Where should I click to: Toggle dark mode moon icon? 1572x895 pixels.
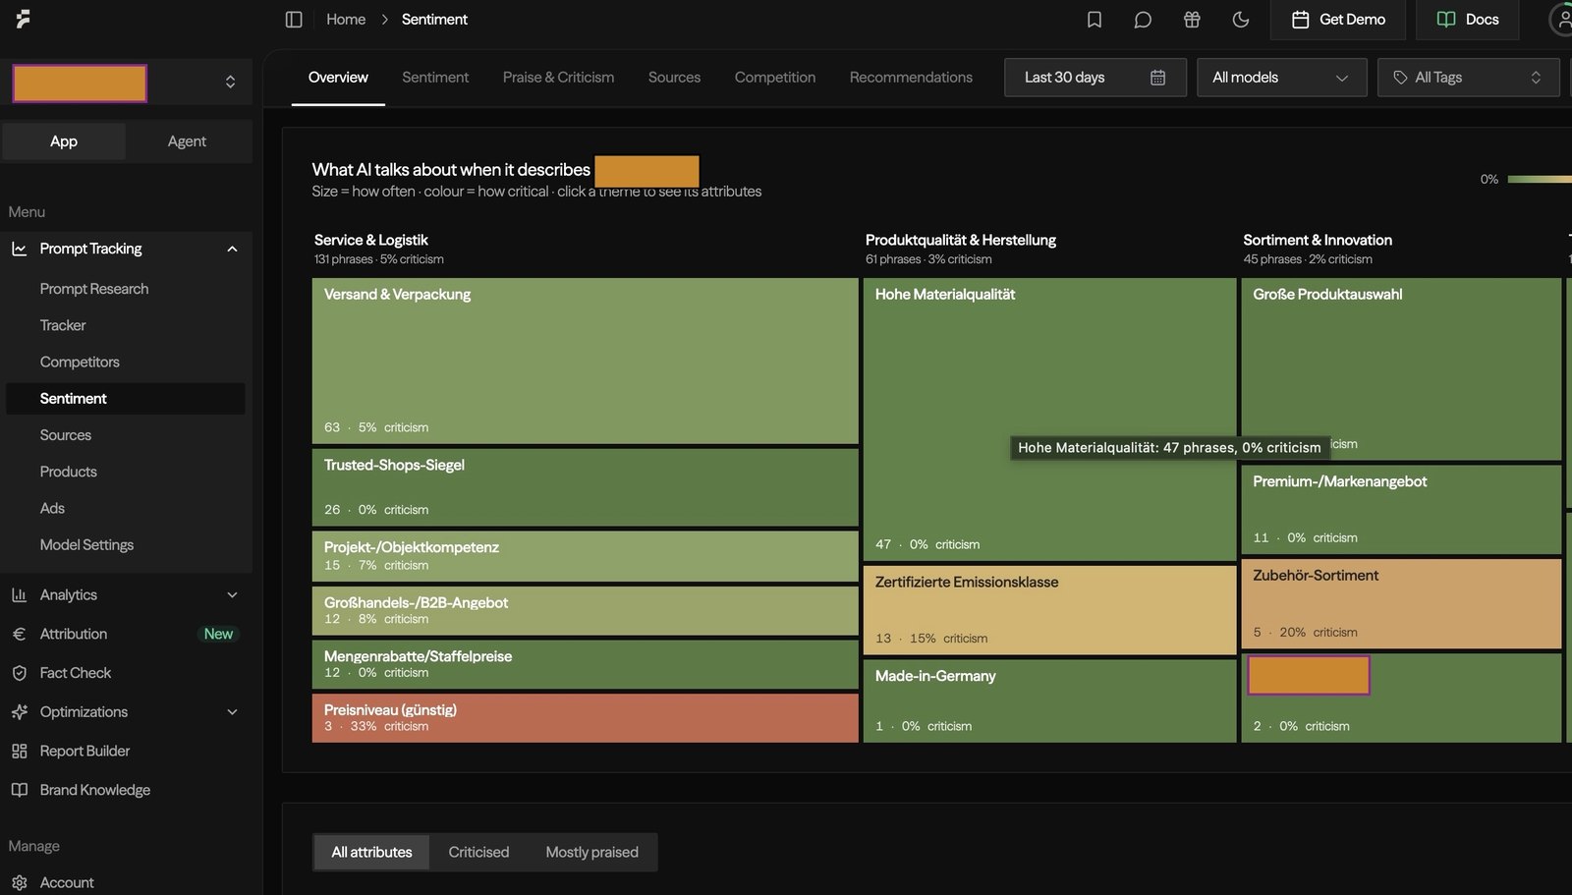(x=1241, y=20)
